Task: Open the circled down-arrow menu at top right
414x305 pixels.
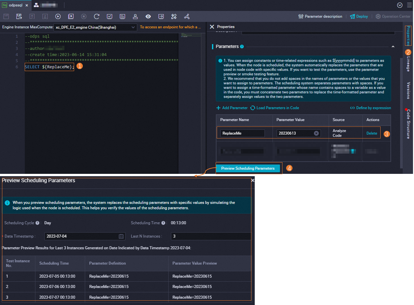Action: click(x=400, y=5)
